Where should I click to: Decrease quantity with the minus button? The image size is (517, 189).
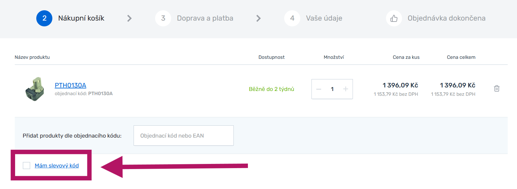click(319, 89)
